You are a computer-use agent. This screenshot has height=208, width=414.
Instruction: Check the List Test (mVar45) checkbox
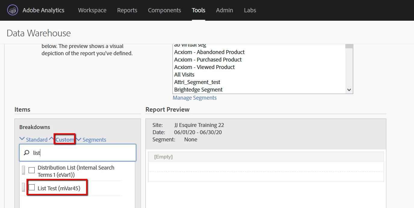click(x=32, y=188)
